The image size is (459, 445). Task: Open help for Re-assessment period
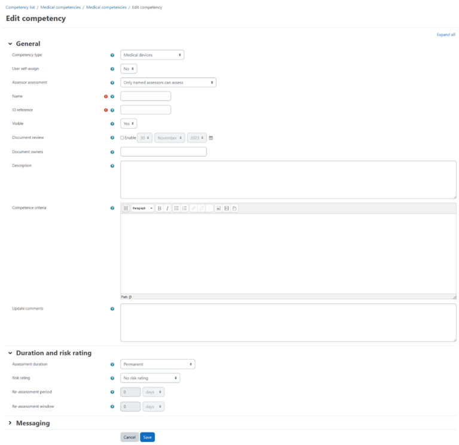pos(112,392)
